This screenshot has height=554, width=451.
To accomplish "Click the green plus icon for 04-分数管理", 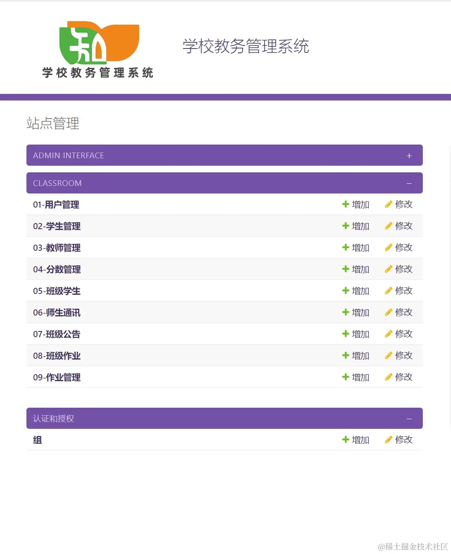I will [x=346, y=269].
